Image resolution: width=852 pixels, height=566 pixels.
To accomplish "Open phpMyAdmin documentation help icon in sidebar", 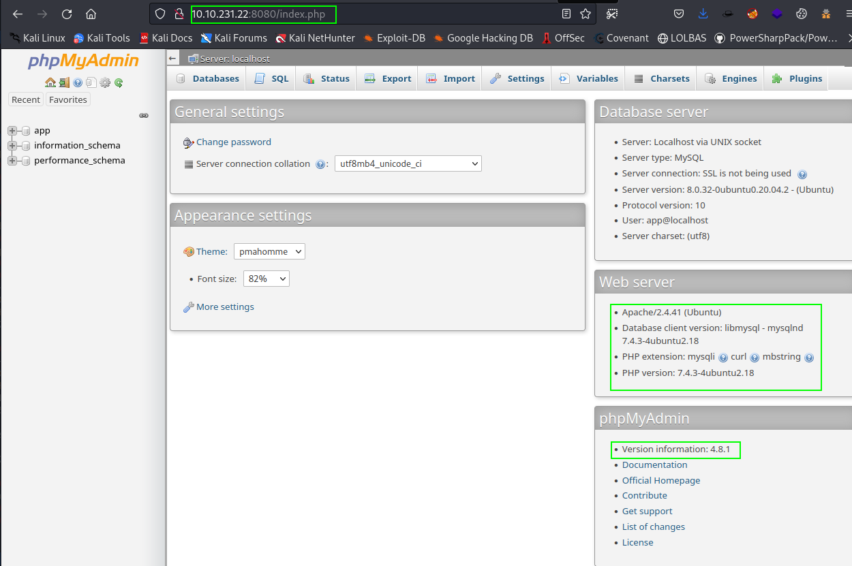I will tap(78, 82).
